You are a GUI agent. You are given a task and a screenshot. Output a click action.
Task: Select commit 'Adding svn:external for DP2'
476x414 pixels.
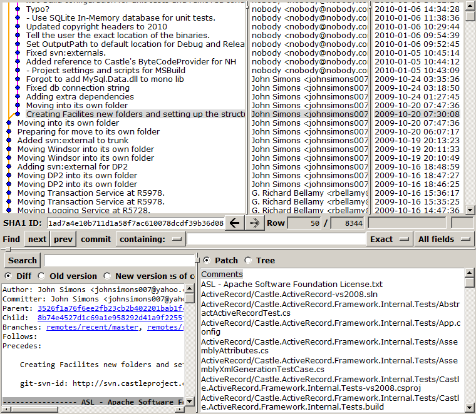tap(73, 167)
